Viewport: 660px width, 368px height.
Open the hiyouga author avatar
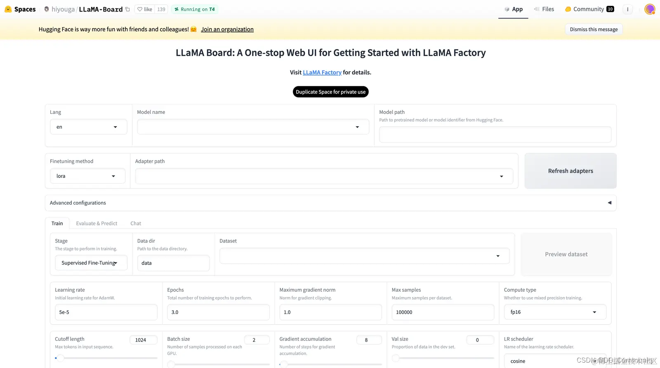tap(47, 9)
